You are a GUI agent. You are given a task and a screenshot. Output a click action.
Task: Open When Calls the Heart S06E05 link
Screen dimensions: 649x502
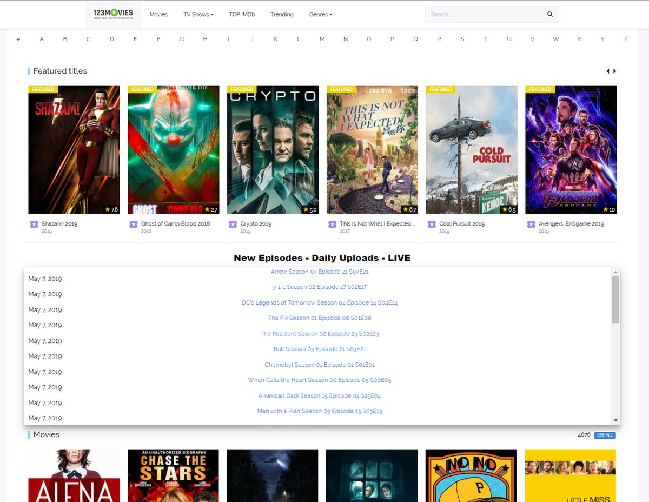click(320, 380)
